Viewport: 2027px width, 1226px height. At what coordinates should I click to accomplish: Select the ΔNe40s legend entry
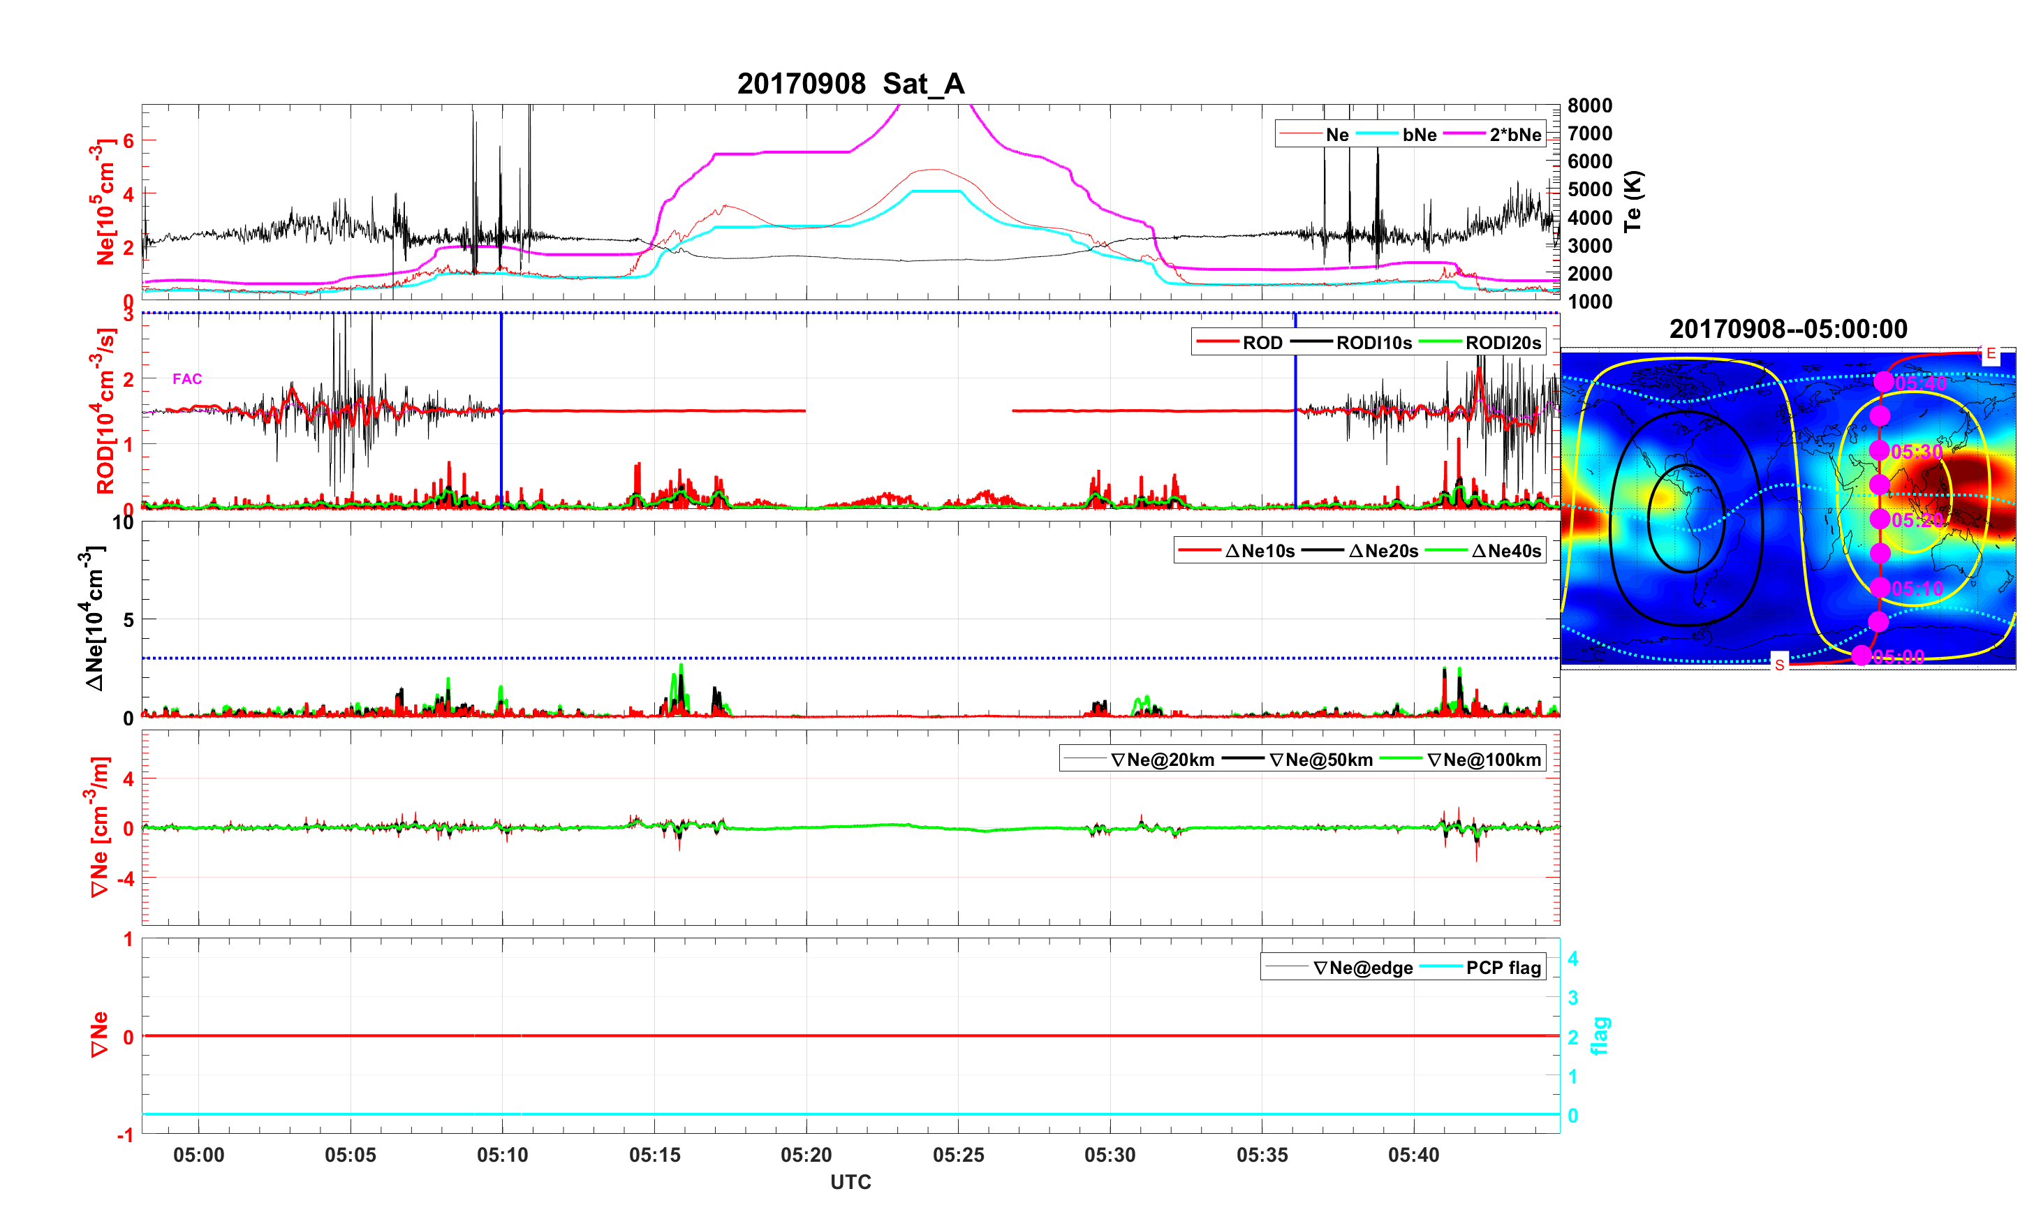1505,552
